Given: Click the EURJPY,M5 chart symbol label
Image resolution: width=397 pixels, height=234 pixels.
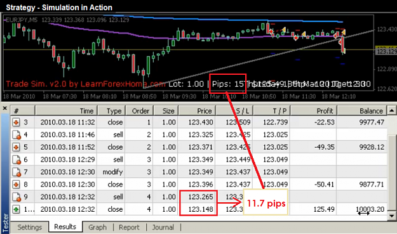Looking at the screenshot, I should pyautogui.click(x=21, y=20).
